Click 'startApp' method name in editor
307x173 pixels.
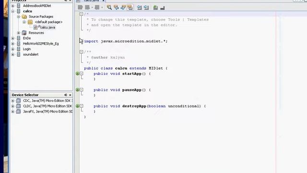[132, 74]
